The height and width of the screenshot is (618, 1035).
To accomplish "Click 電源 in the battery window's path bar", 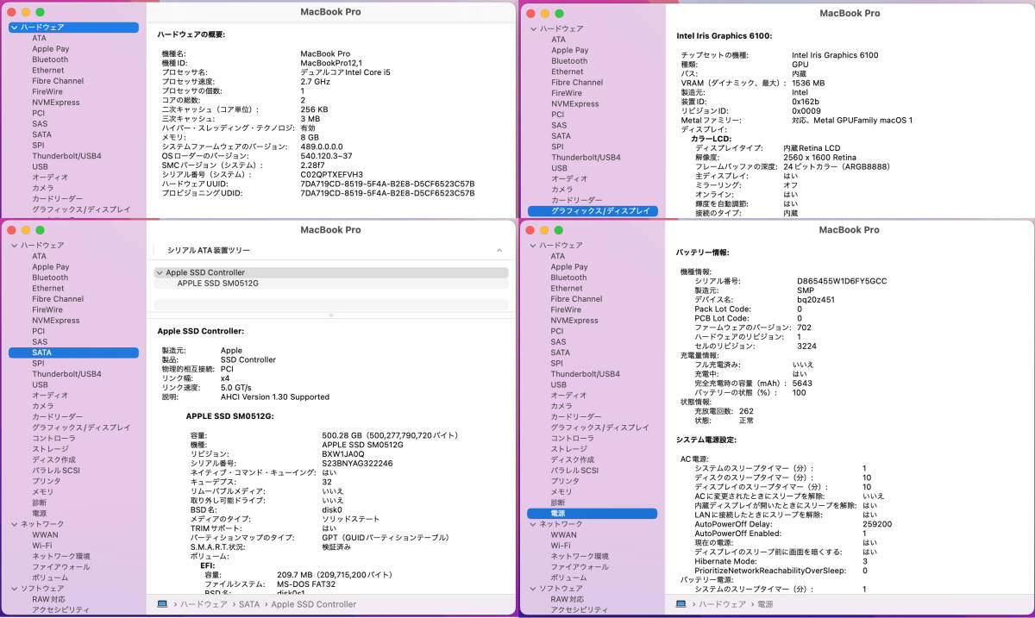I will point(763,604).
